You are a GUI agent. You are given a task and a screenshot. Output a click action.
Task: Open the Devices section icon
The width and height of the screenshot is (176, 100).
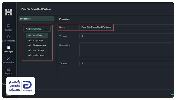pyautogui.click(x=8, y=26)
